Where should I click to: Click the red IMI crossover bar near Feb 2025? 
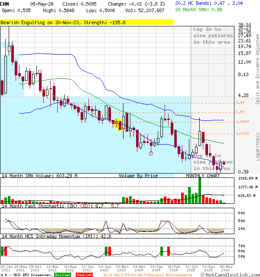[169, 251]
